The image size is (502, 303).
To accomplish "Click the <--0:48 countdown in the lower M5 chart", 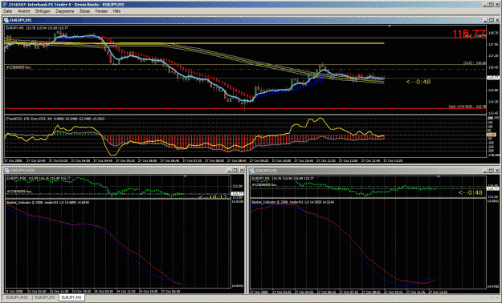I will (x=470, y=192).
